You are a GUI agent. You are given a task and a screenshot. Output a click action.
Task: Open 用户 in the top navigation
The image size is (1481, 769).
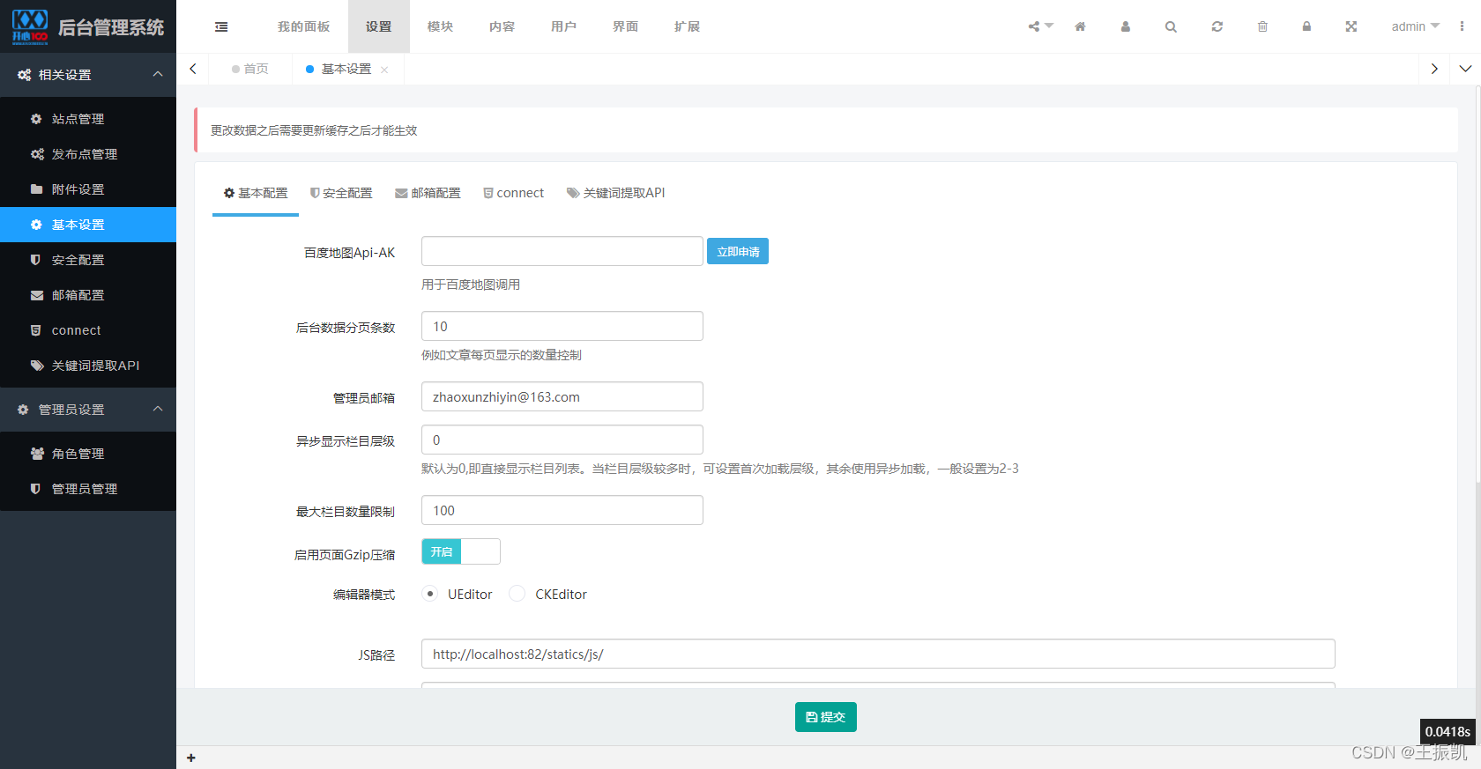[564, 26]
